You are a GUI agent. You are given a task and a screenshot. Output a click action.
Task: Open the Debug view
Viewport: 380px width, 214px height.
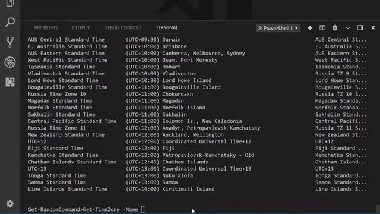pyautogui.click(x=10, y=62)
